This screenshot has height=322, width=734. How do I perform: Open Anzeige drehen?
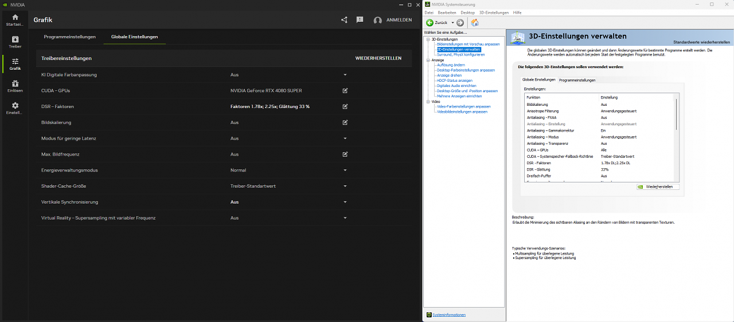[x=449, y=75]
